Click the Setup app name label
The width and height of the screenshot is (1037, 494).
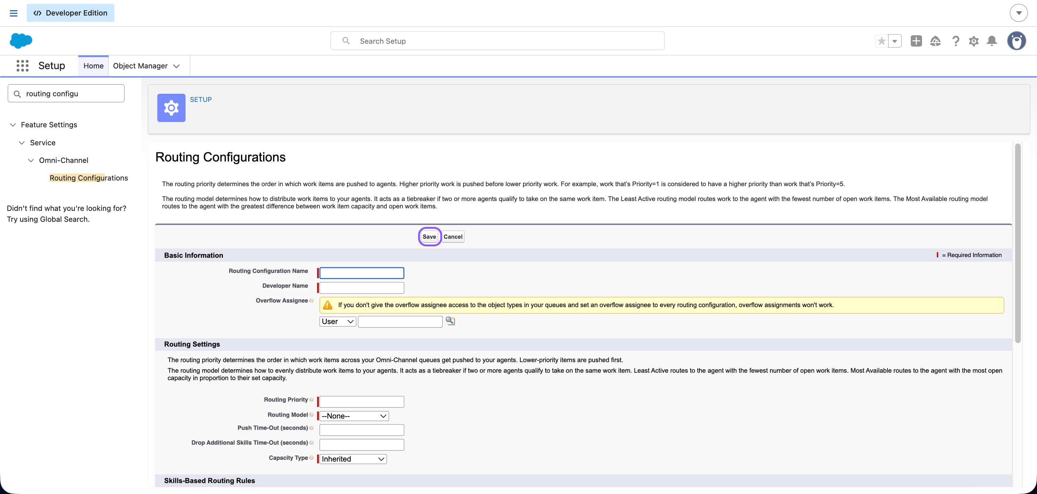(x=51, y=66)
